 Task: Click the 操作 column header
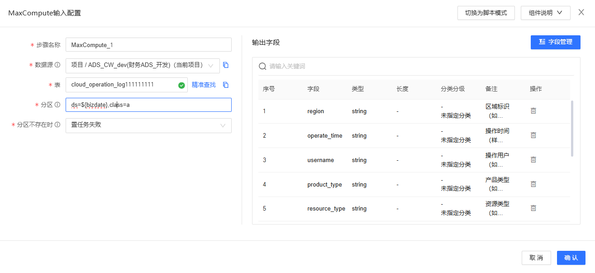click(x=536, y=89)
